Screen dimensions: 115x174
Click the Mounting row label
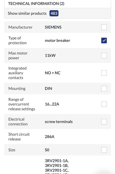tap(17, 89)
